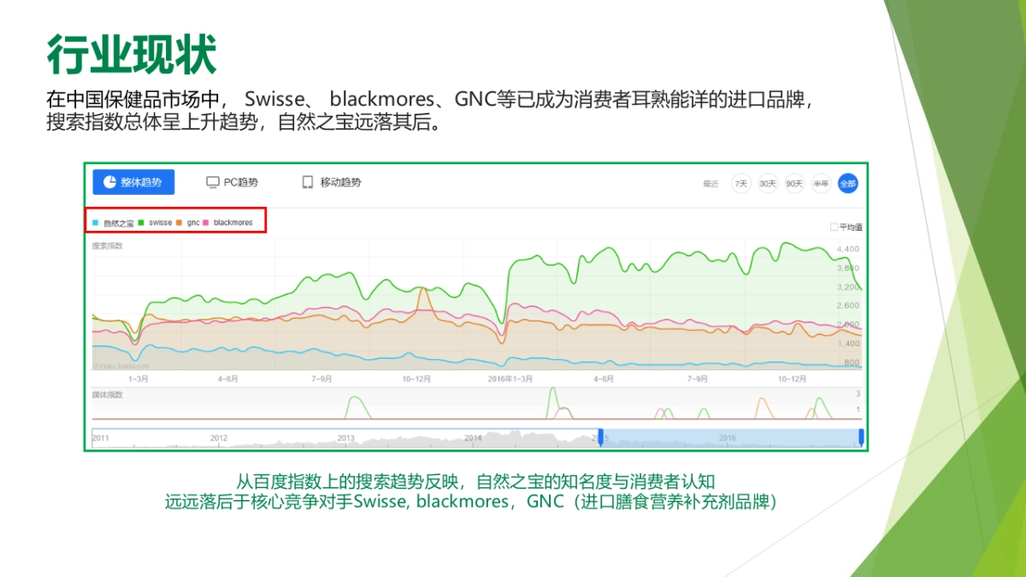Click 2013 on the bottom timeline
Image resolution: width=1026 pixels, height=577 pixels.
345,438
